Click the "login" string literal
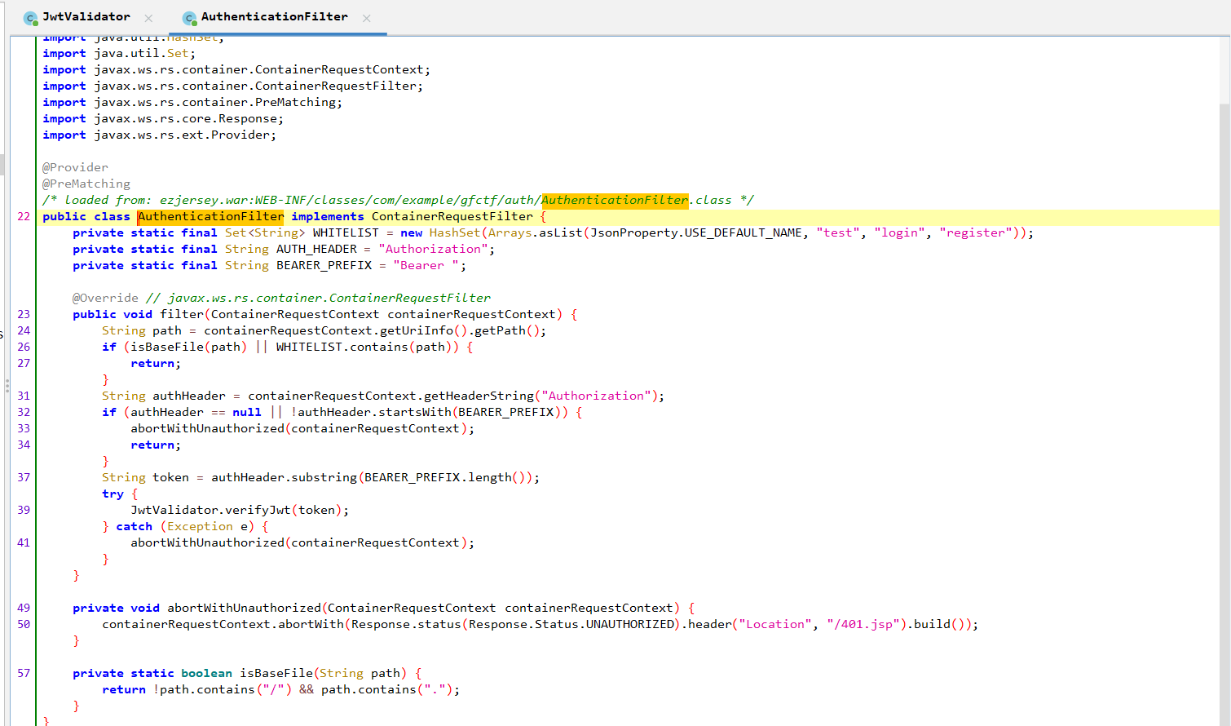This screenshot has height=726, width=1231. click(900, 232)
